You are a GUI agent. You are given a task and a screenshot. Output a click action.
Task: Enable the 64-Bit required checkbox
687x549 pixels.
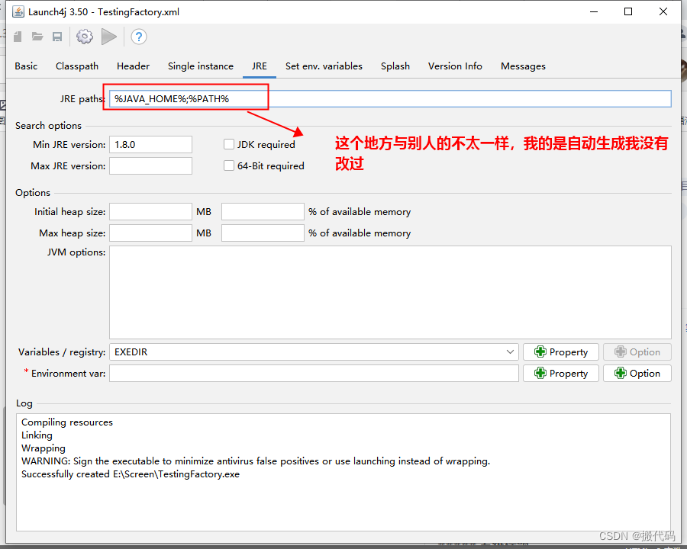click(x=228, y=165)
